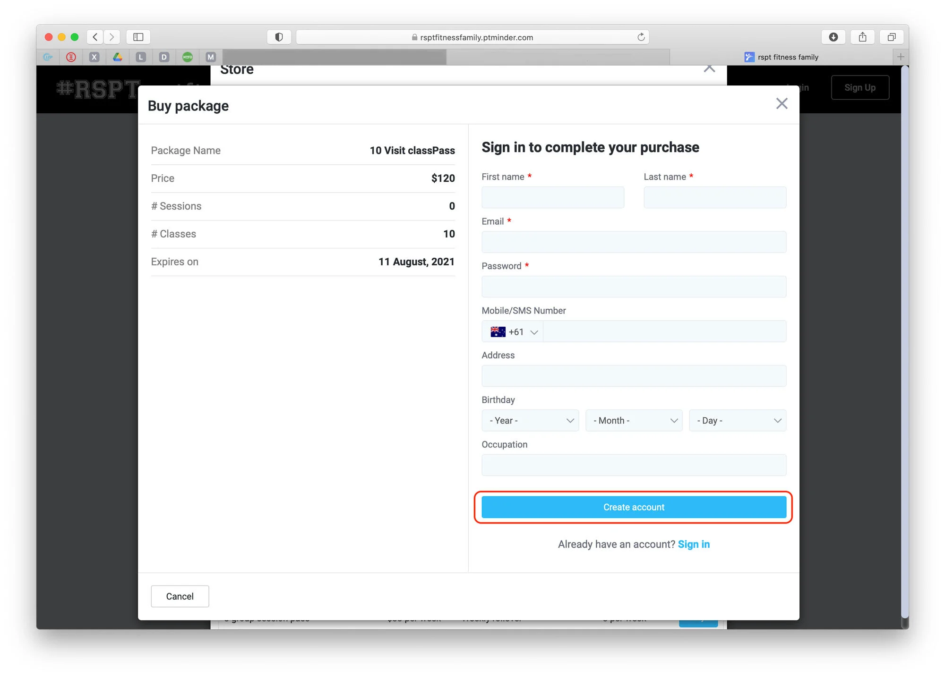This screenshot has height=677, width=945.
Task: Open the Xero pinned tab
Action: (188, 57)
